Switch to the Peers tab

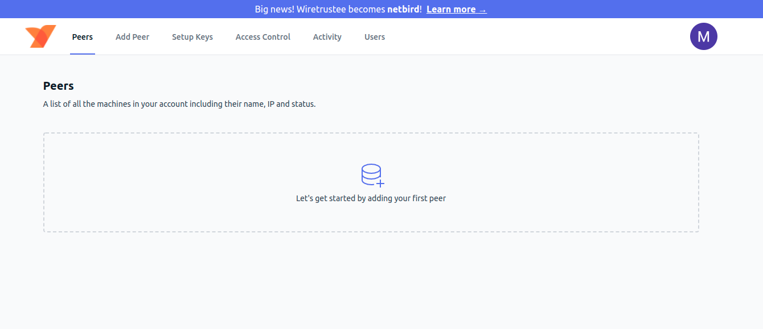tap(83, 37)
